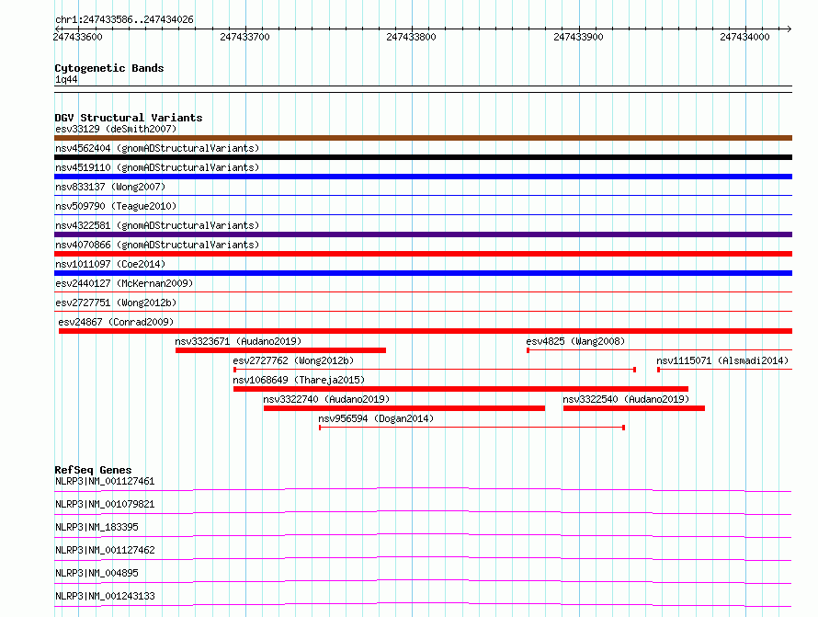This screenshot has width=818, height=617.
Task: Click the NLRP3|NM_001243133 transcript label
Action: pyautogui.click(x=105, y=596)
